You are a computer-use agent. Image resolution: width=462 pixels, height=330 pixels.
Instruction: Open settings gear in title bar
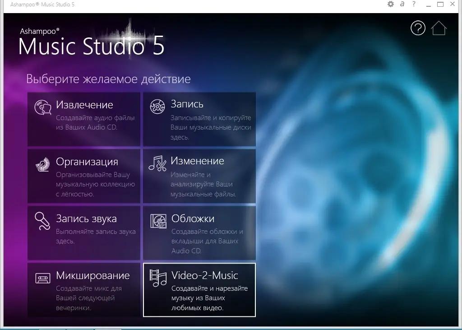click(391, 4)
